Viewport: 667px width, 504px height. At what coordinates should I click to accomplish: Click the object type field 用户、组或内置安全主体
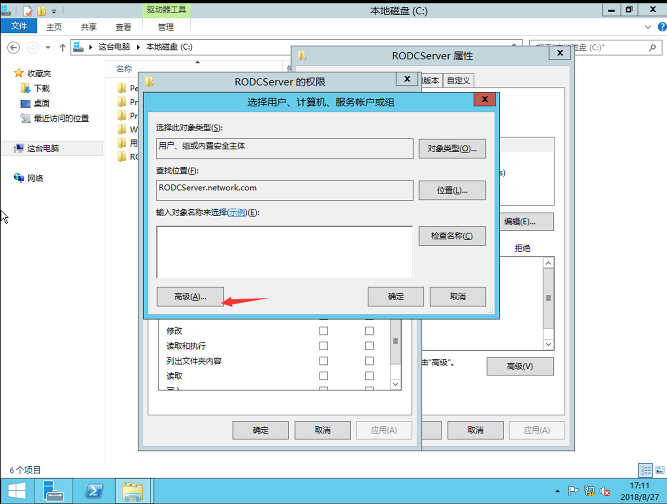[x=284, y=148]
